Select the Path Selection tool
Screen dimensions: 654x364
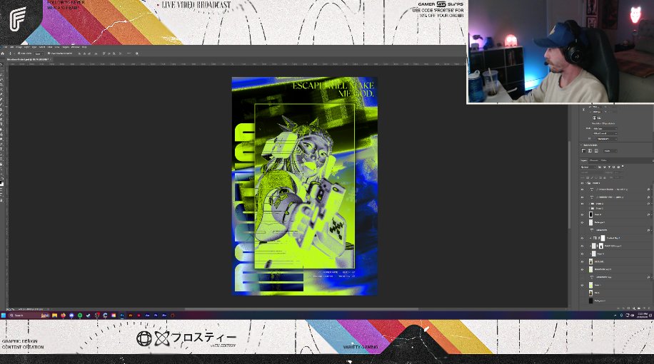tap(2, 155)
